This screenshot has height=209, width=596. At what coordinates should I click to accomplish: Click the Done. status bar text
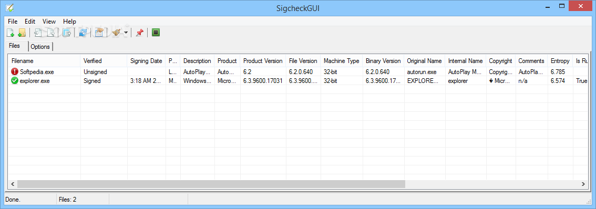tap(13, 199)
